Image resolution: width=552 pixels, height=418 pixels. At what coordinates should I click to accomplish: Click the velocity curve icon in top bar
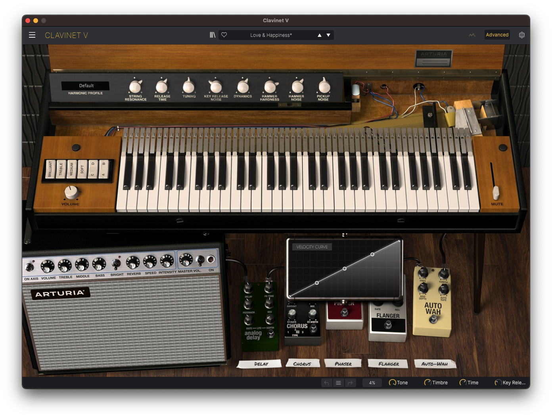click(x=472, y=35)
